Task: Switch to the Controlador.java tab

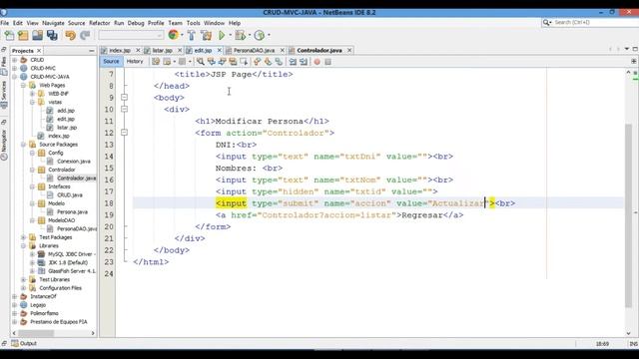Action: 319,51
